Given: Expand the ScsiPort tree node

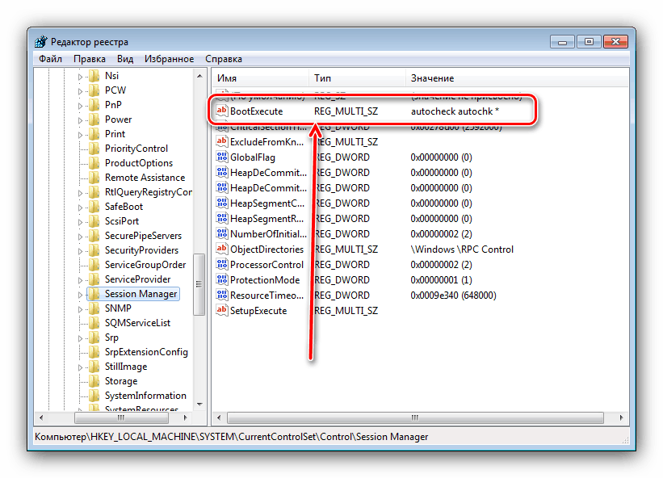Looking at the screenshot, I should pyautogui.click(x=80, y=222).
